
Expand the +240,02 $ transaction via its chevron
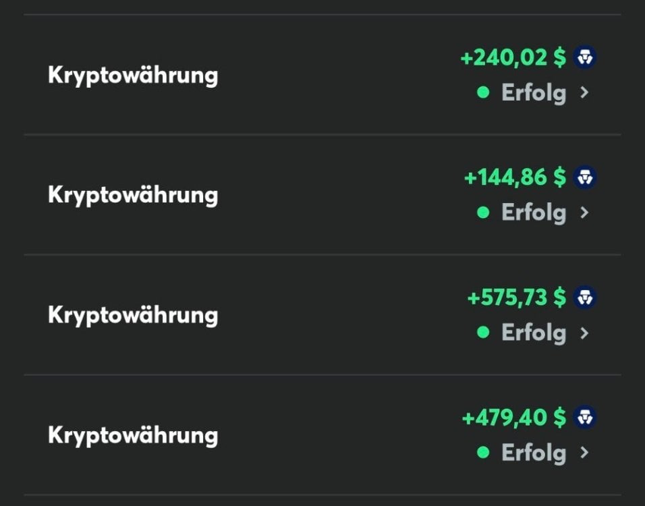(x=584, y=92)
